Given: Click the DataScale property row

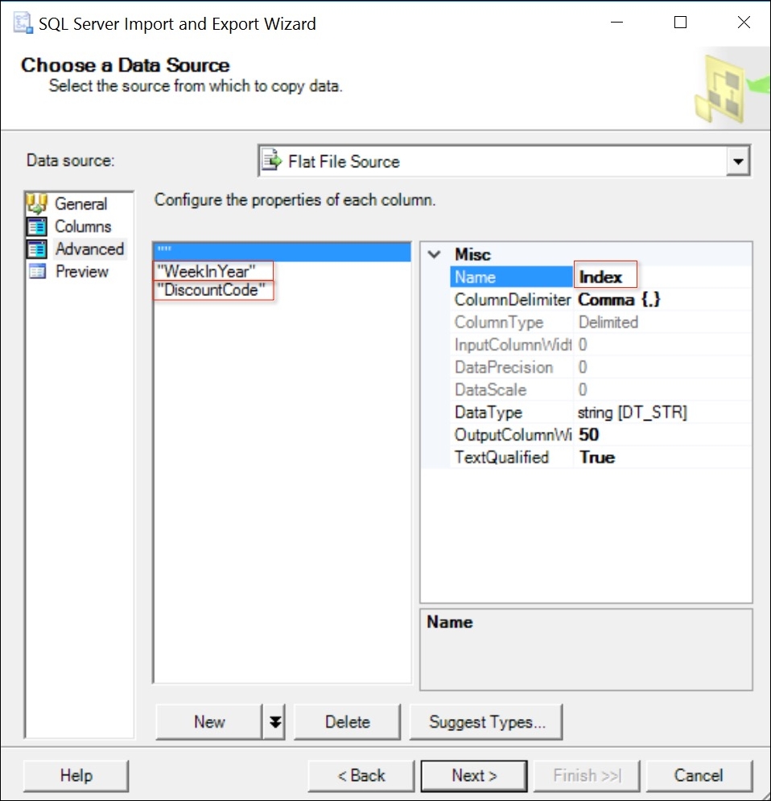Looking at the screenshot, I should pyautogui.click(x=600, y=389).
